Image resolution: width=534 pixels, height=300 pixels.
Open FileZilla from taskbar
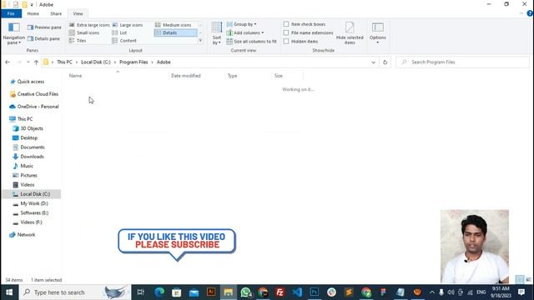[x=280, y=292]
